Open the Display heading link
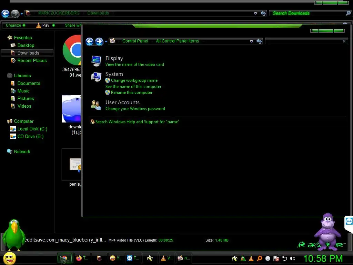The height and width of the screenshot is (265, 353). click(x=114, y=58)
